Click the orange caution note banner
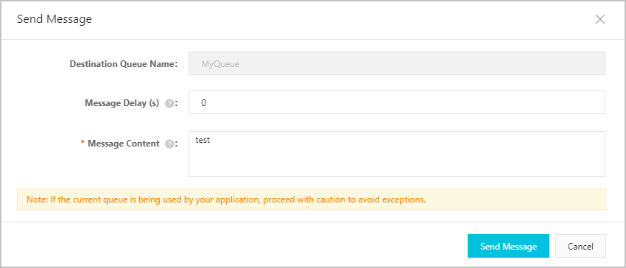This screenshot has width=626, height=268. [x=312, y=200]
